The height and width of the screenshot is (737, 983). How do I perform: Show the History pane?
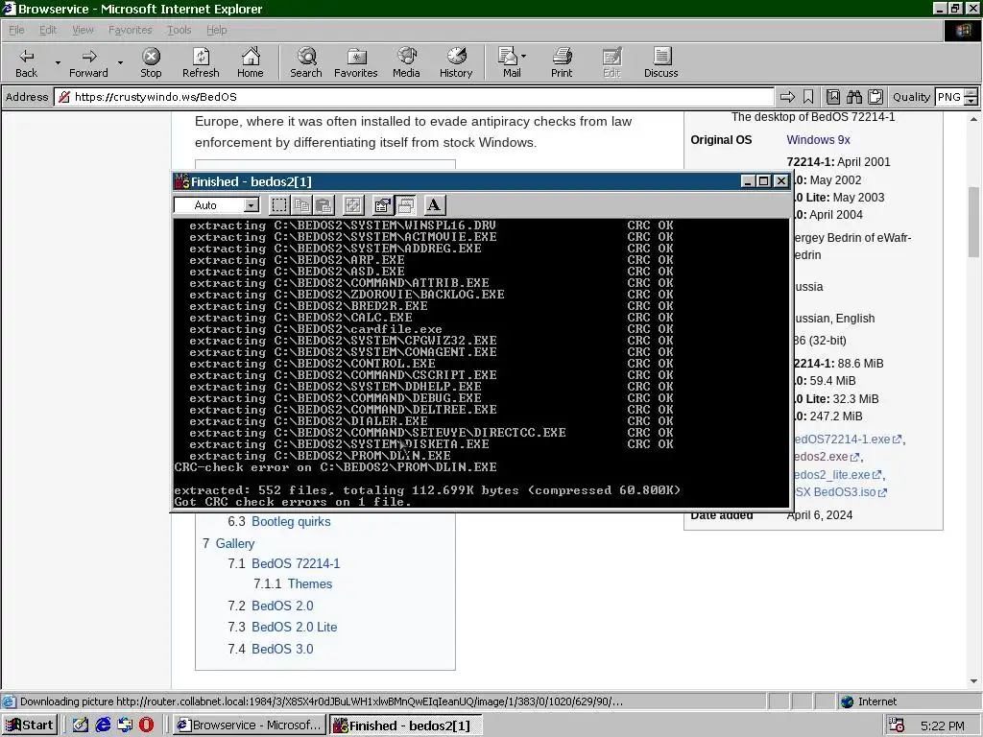[x=456, y=62]
